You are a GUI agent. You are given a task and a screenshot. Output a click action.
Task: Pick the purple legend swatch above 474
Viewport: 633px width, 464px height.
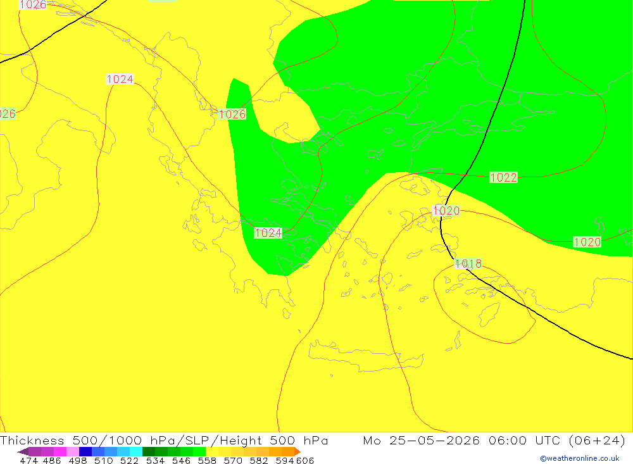[35, 451]
